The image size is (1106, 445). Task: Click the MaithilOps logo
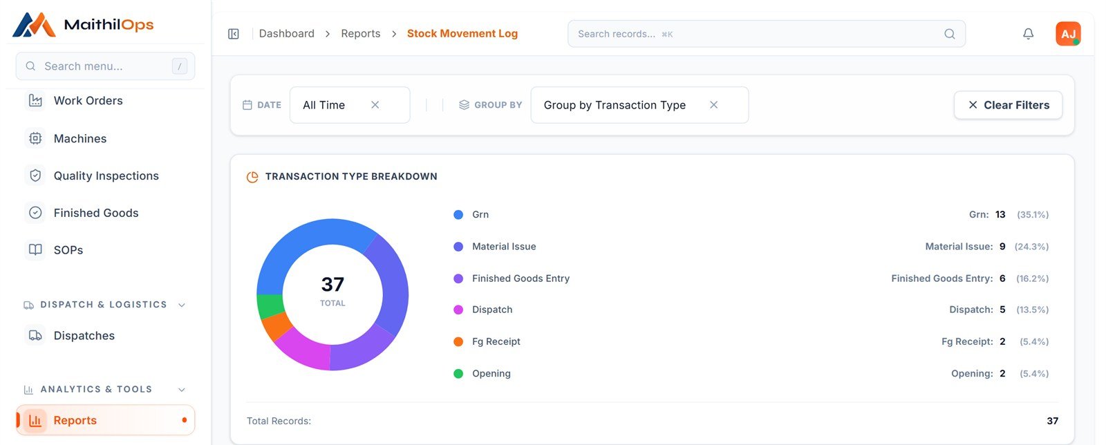click(x=83, y=25)
